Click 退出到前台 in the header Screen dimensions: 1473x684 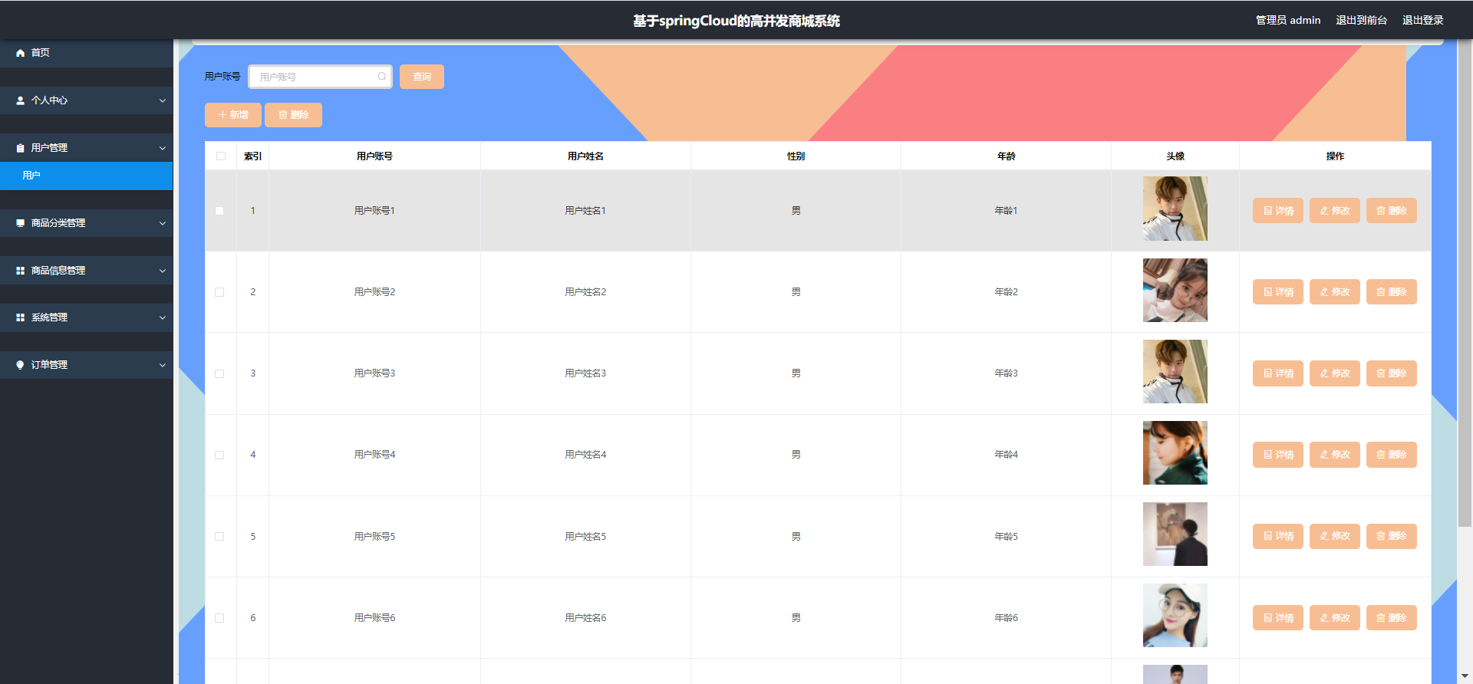[1361, 20]
